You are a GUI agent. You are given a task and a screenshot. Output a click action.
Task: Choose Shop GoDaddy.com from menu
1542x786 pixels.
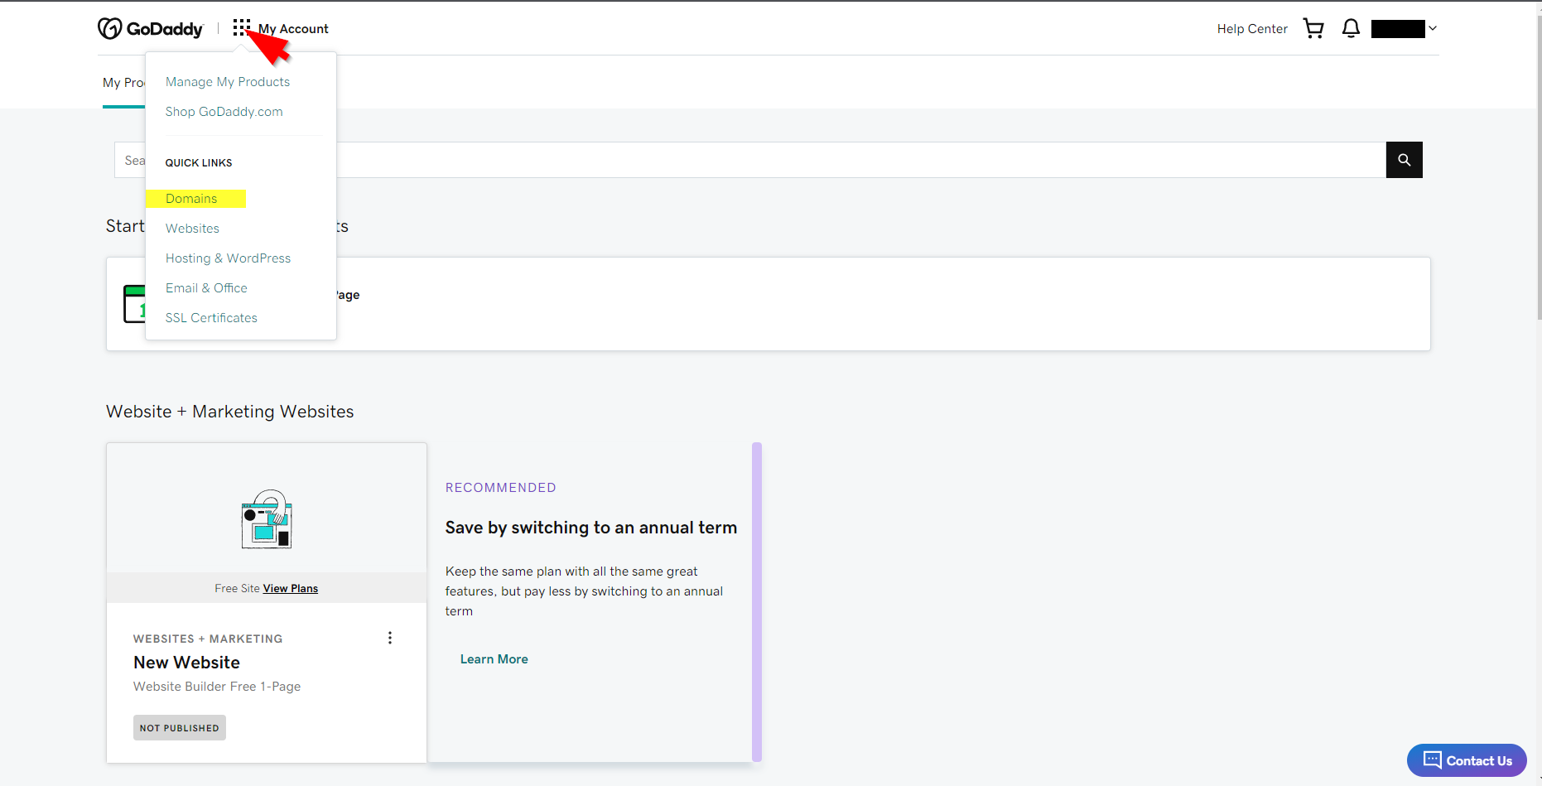(224, 112)
